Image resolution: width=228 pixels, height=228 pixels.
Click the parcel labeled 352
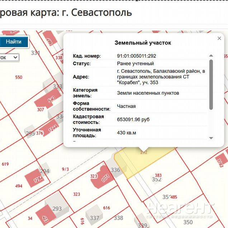point(157,179)
